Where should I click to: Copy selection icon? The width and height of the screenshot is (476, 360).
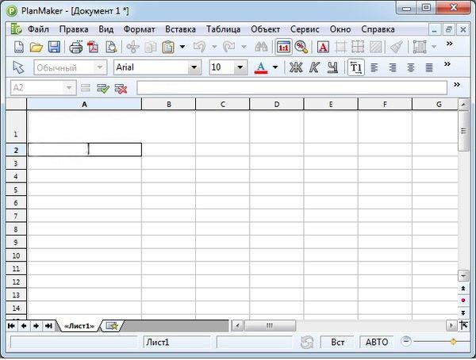coord(151,47)
